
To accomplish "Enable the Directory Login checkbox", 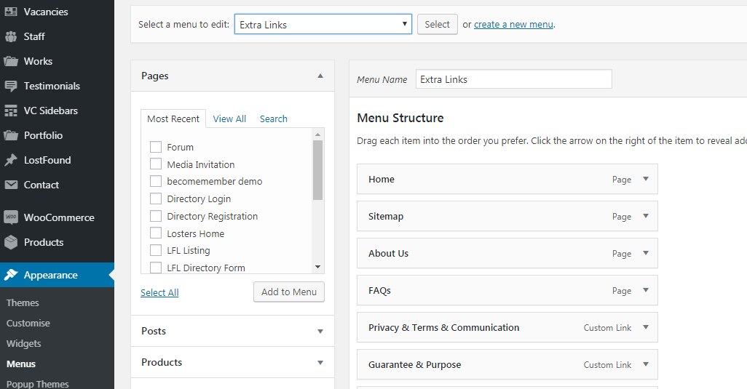I will (x=156, y=198).
